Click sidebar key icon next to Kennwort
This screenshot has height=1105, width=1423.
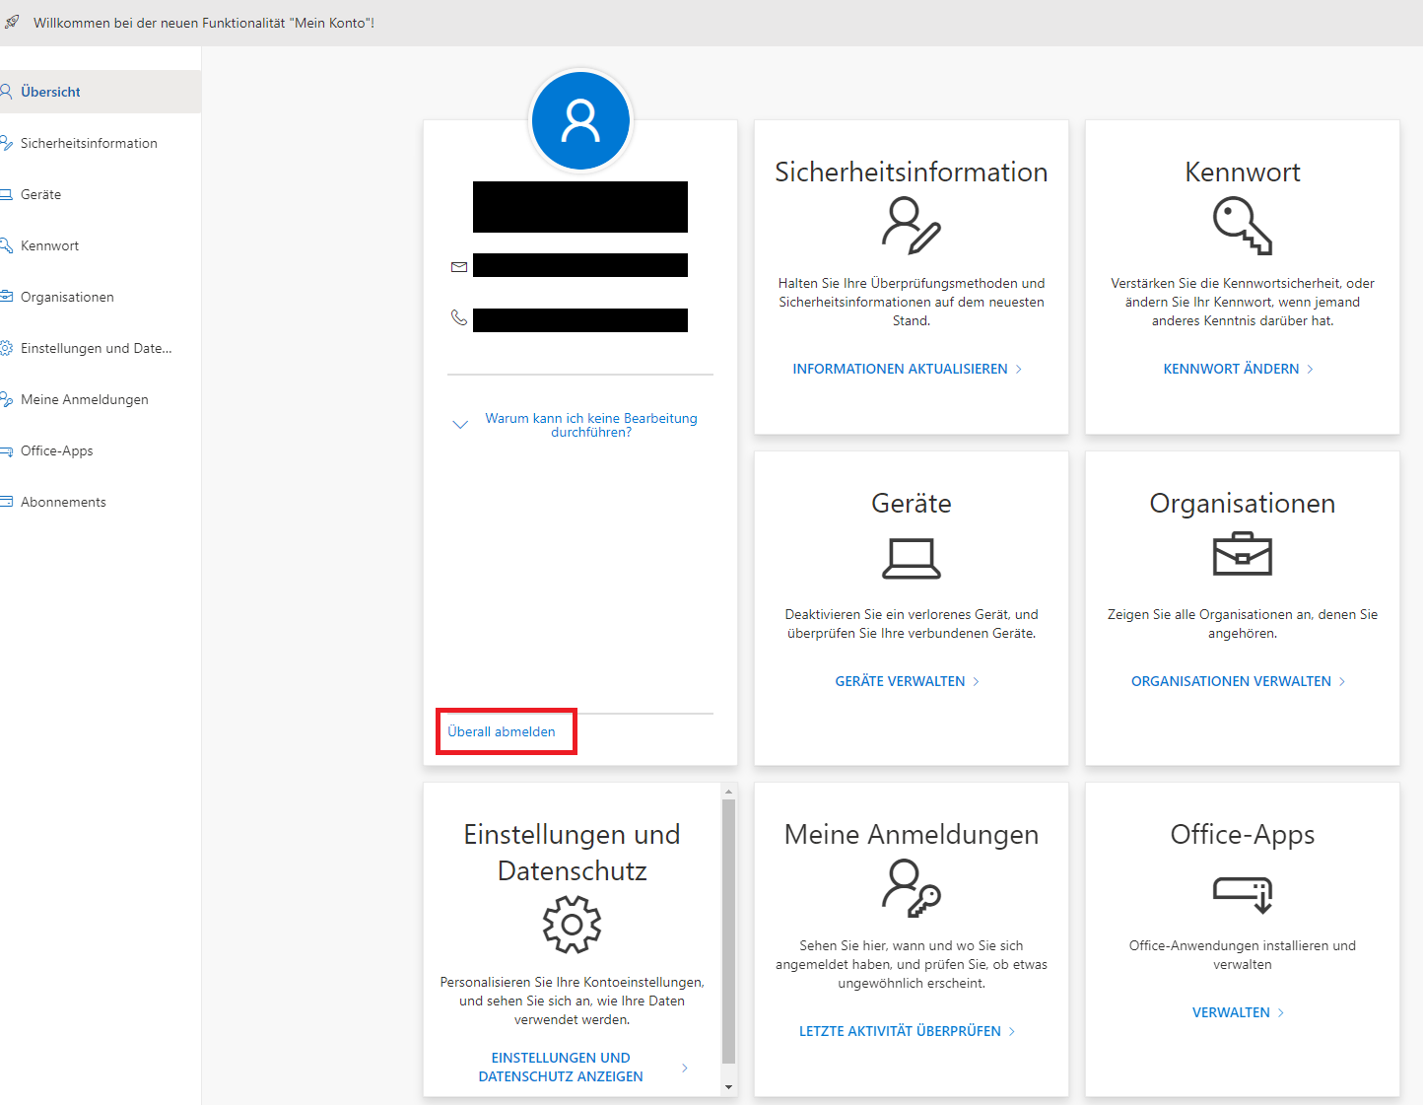(6, 245)
